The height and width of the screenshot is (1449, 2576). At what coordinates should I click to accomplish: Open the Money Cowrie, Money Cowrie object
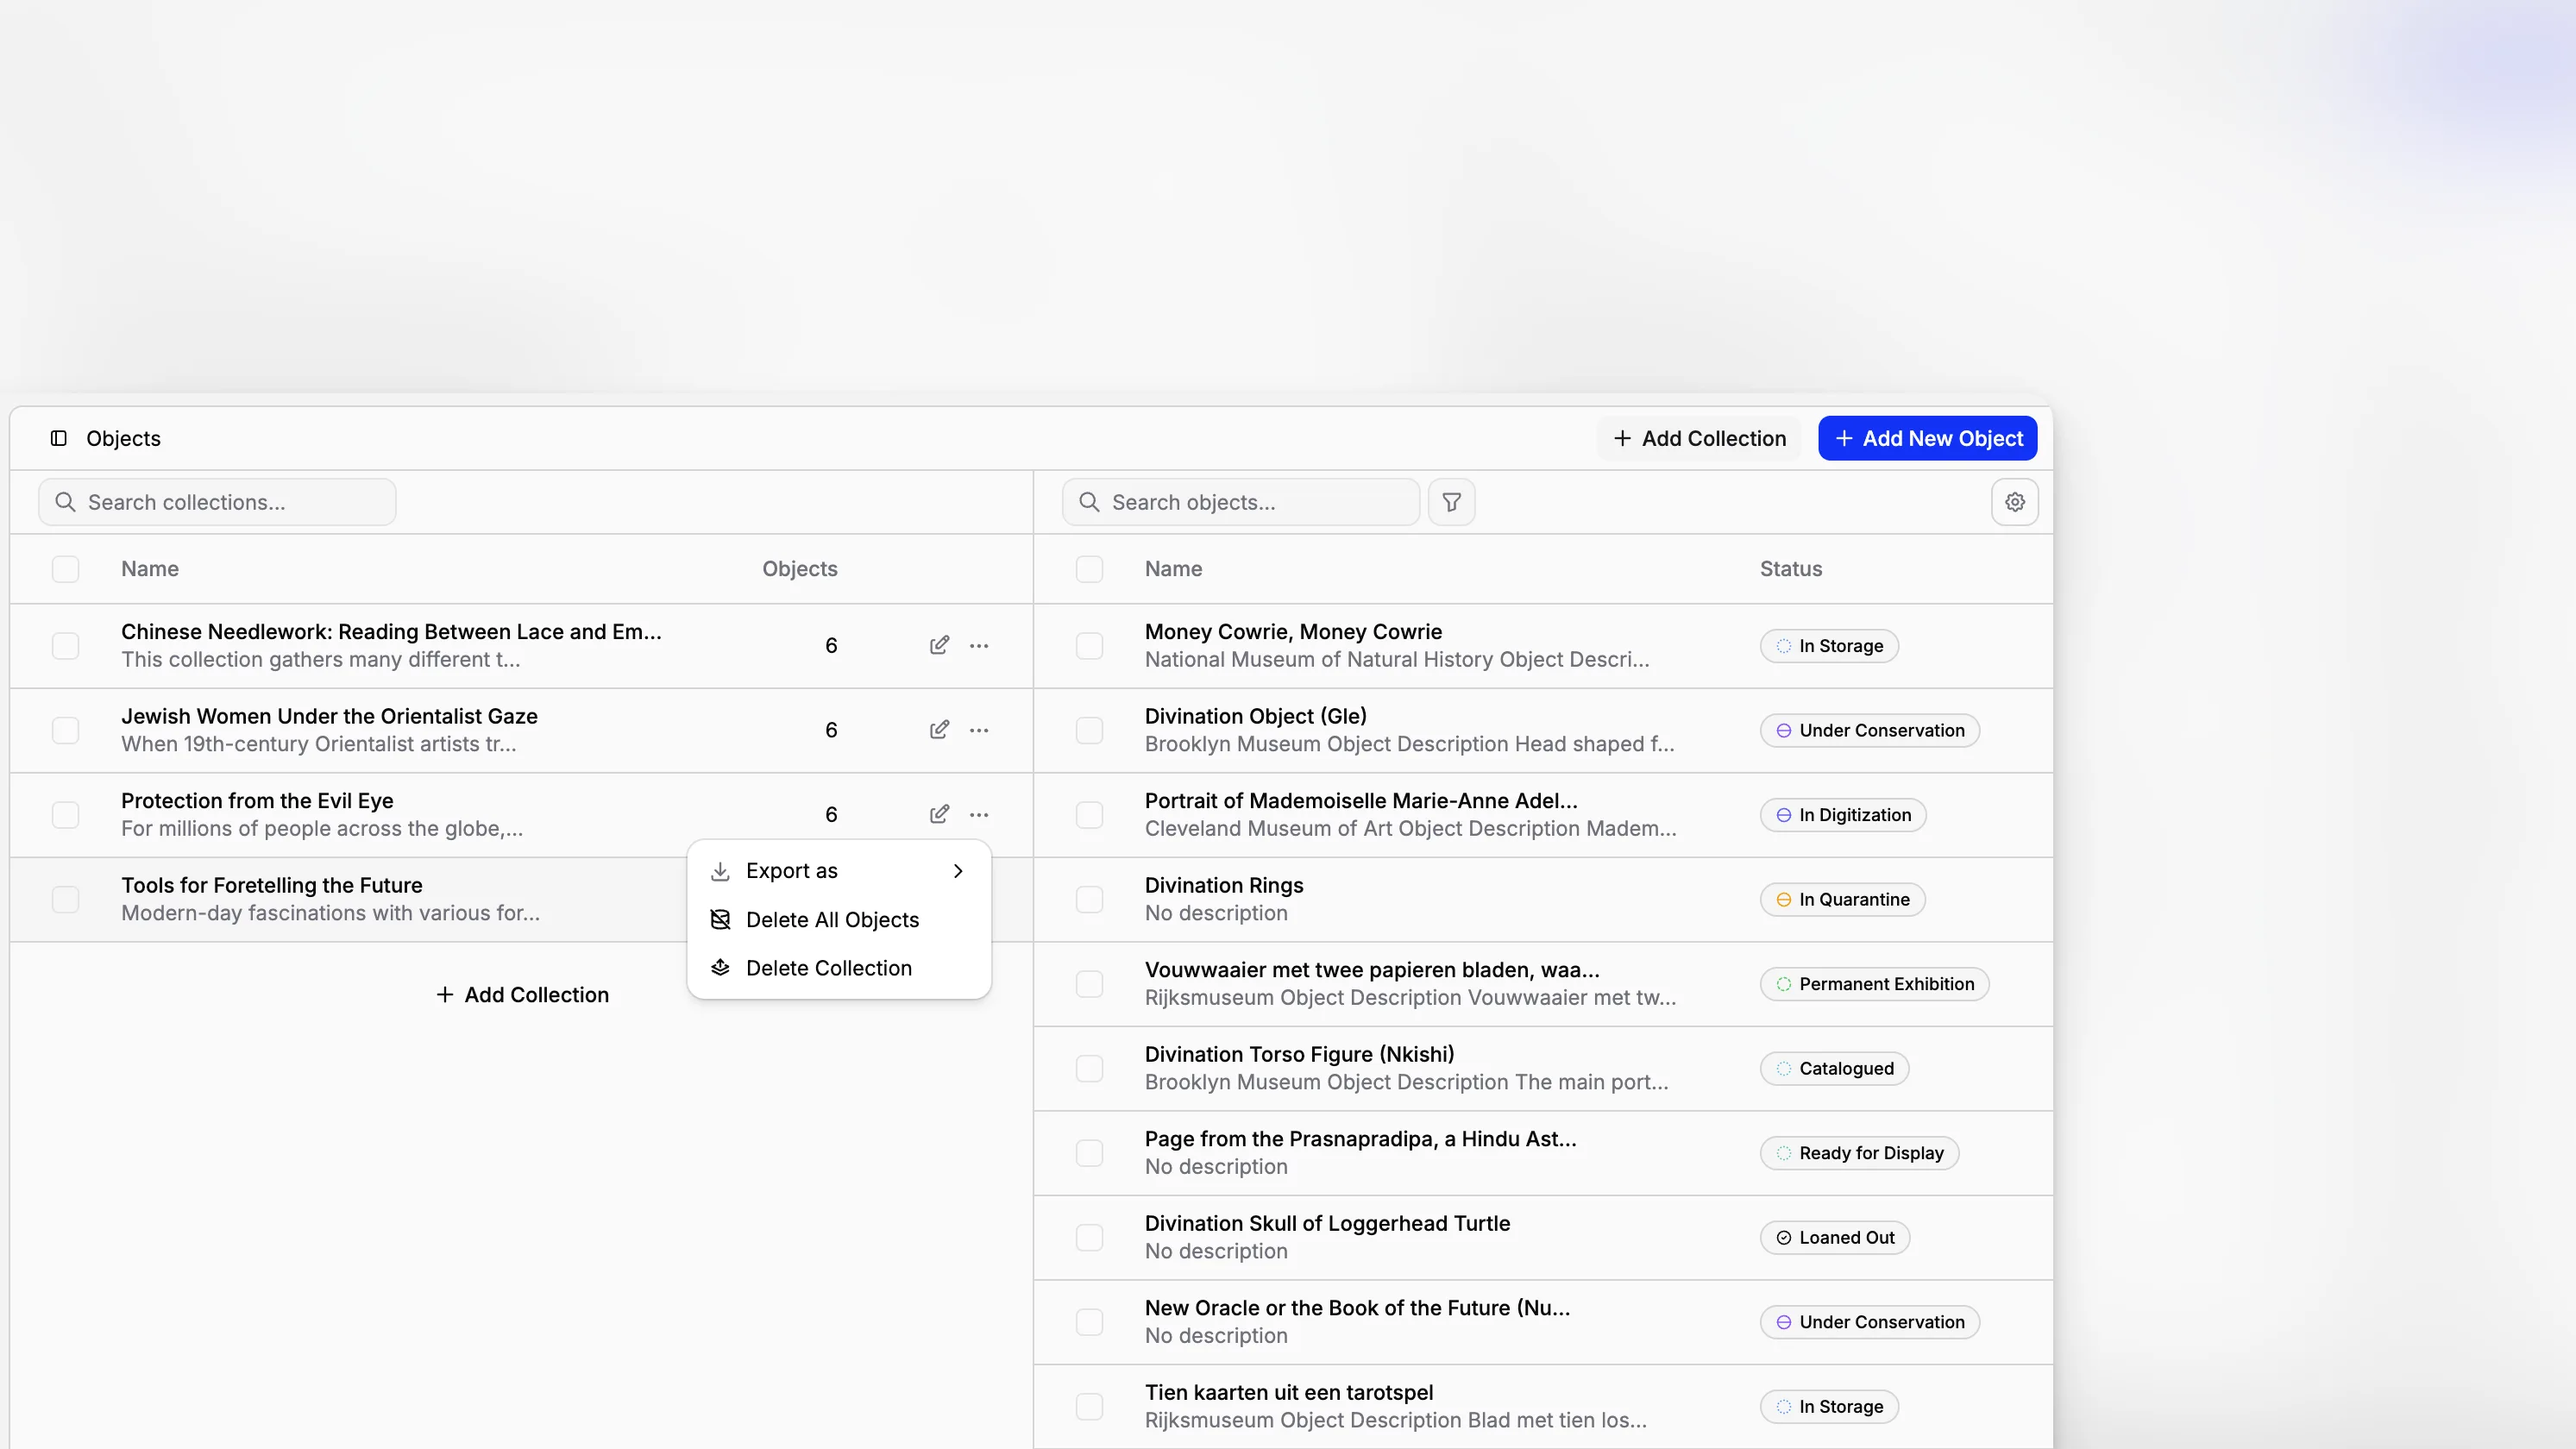click(x=1293, y=632)
